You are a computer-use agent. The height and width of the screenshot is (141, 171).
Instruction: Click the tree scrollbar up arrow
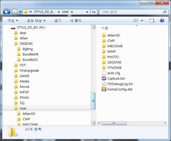[93, 27]
